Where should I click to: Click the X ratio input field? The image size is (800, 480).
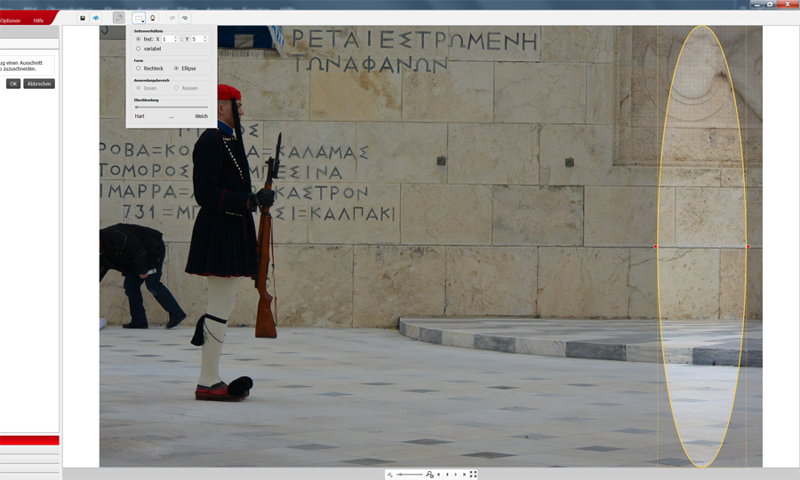pyautogui.click(x=167, y=39)
